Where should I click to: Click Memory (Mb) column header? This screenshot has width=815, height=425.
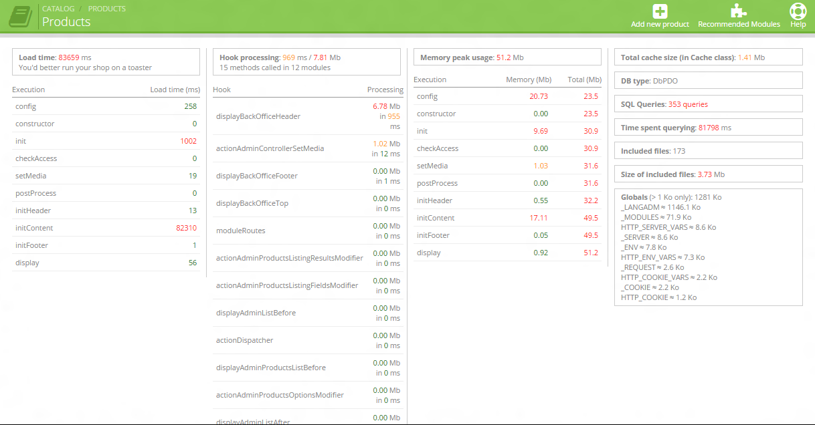[529, 80]
